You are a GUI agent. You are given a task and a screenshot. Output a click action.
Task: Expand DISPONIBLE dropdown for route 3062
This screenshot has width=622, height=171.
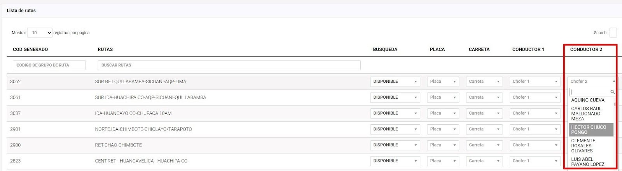(395, 82)
